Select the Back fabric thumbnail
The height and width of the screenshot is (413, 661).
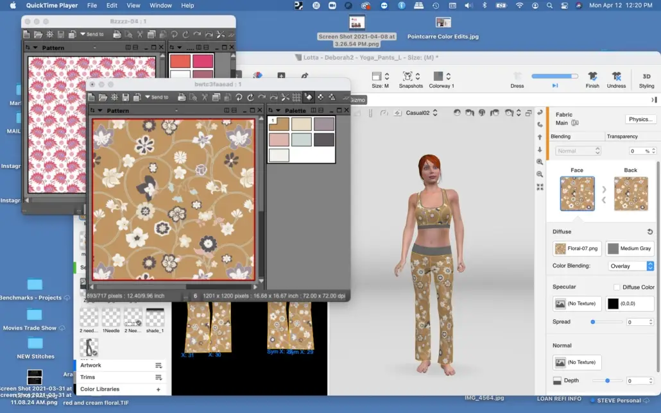tap(630, 194)
